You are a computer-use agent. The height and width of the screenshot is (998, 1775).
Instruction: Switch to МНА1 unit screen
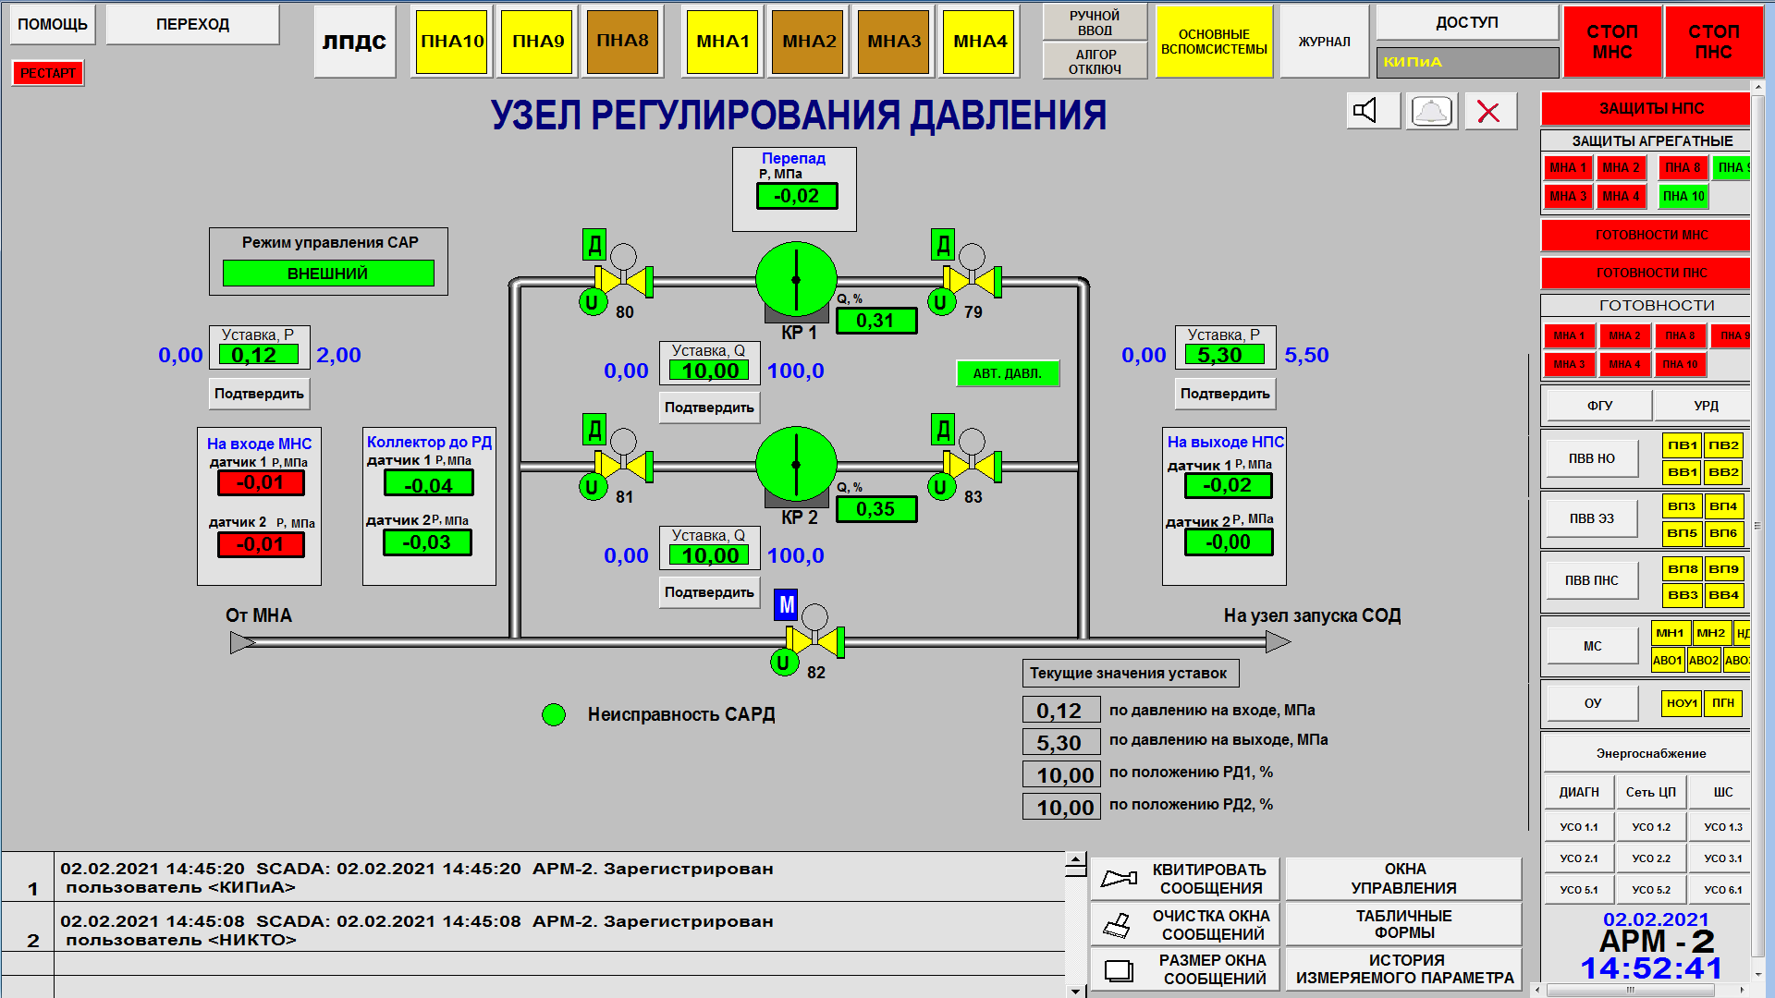tap(723, 42)
